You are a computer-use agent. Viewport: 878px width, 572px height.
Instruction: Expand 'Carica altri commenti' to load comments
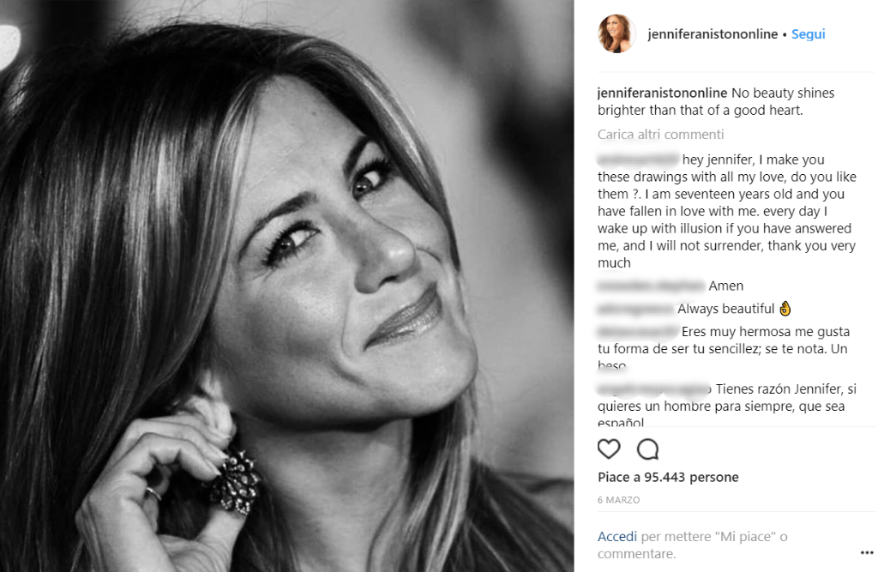(661, 135)
